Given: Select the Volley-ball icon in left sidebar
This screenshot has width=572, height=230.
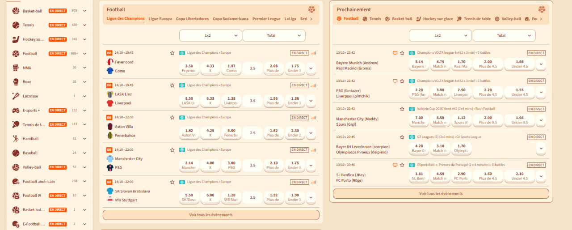Looking at the screenshot, I should 16,167.
